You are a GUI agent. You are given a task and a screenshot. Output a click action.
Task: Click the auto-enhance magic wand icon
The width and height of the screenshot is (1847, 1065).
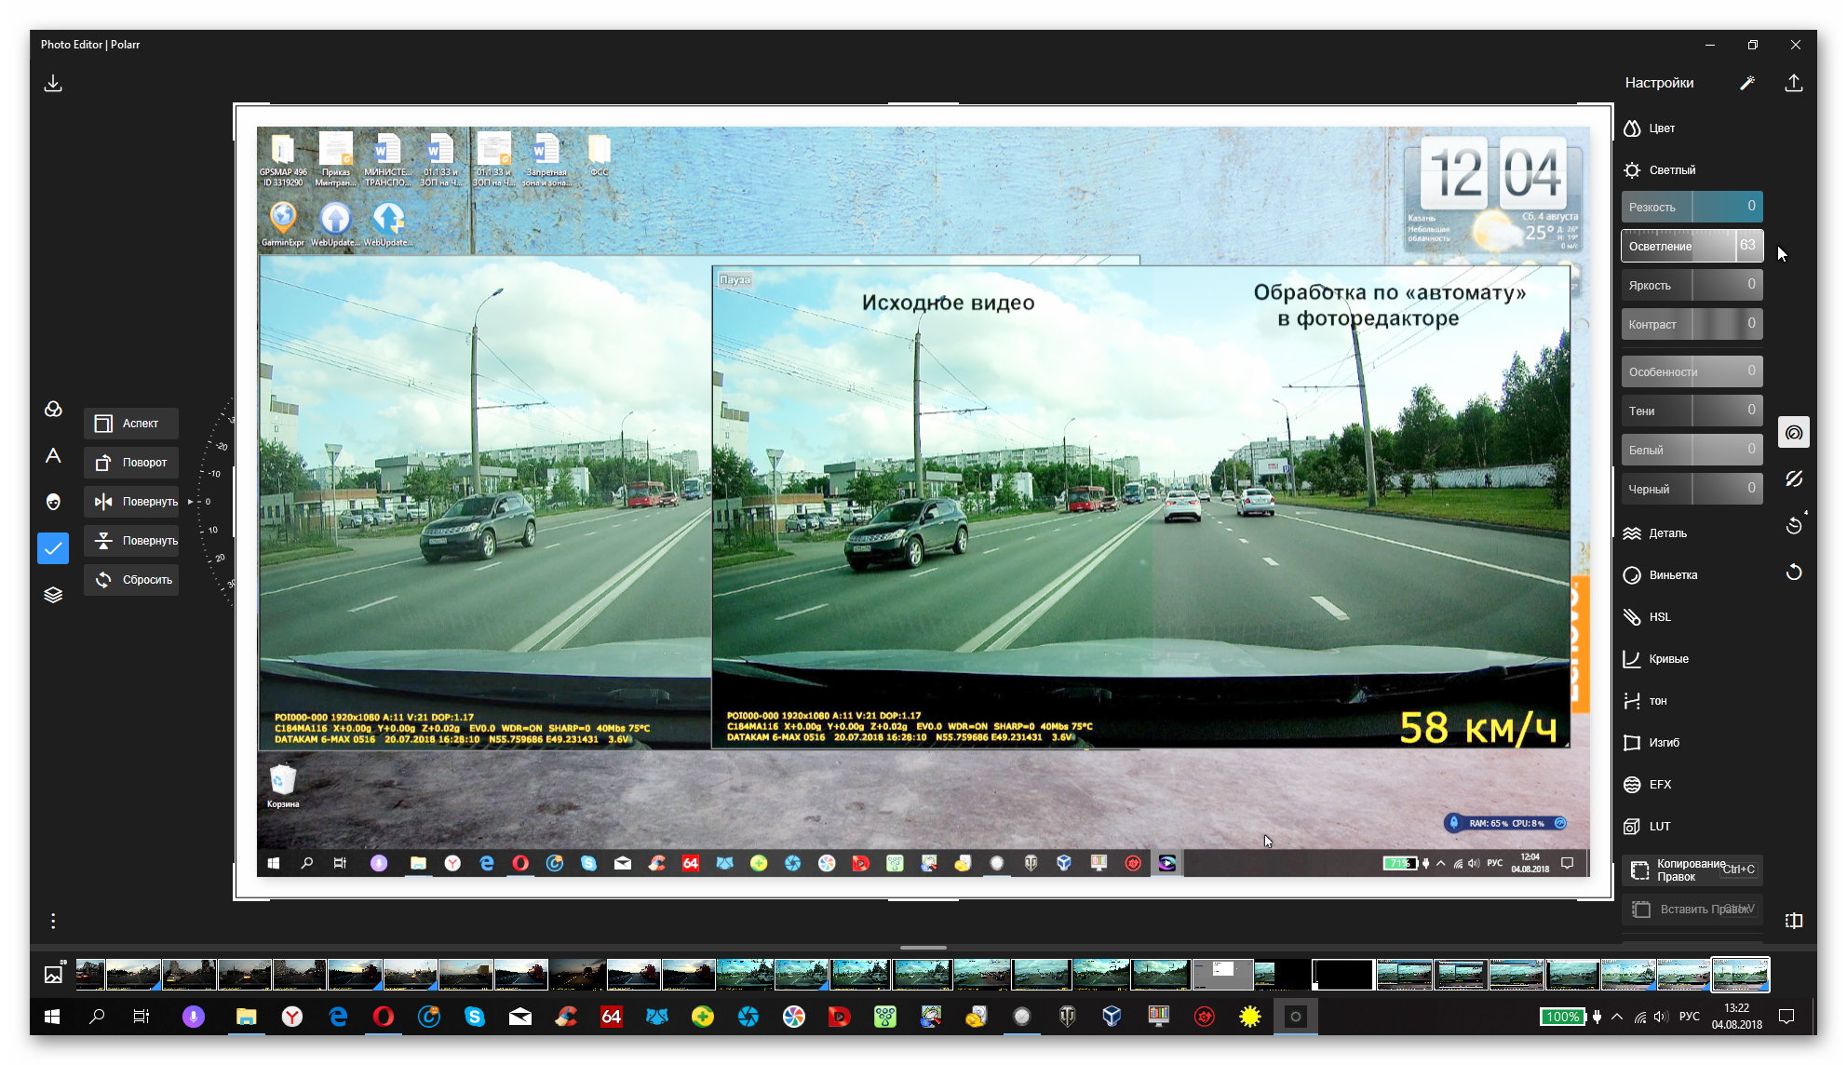1746,84
